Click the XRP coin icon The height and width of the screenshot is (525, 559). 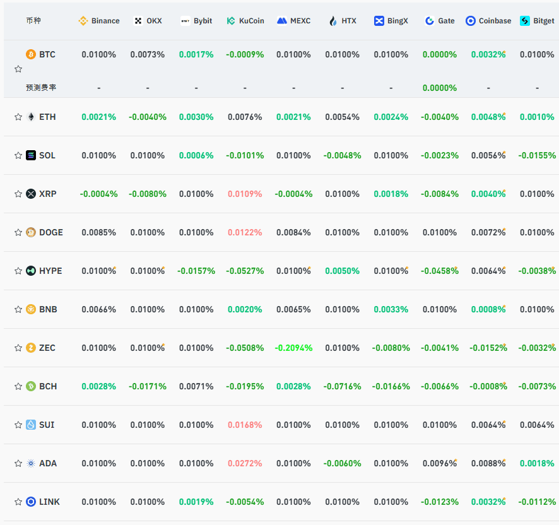[31, 194]
